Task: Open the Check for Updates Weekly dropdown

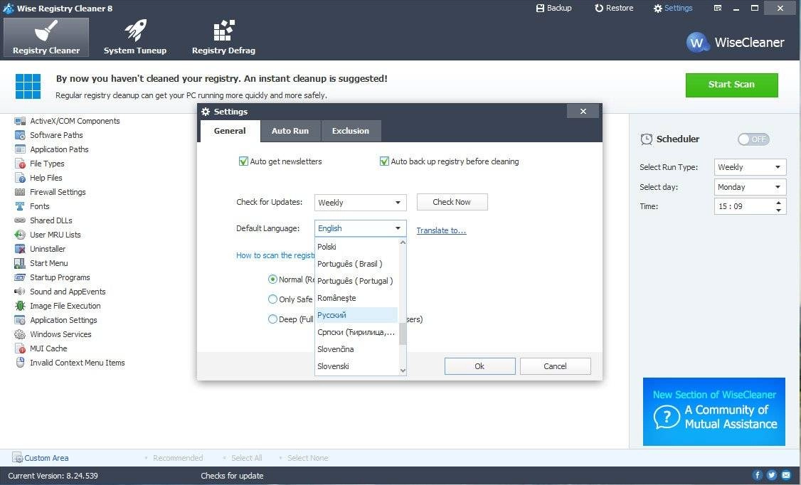Action: click(x=360, y=203)
